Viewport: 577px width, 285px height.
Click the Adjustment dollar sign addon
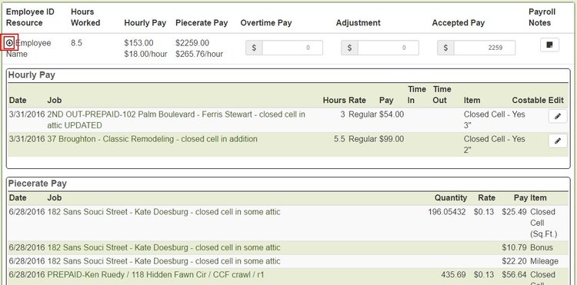[349, 48]
